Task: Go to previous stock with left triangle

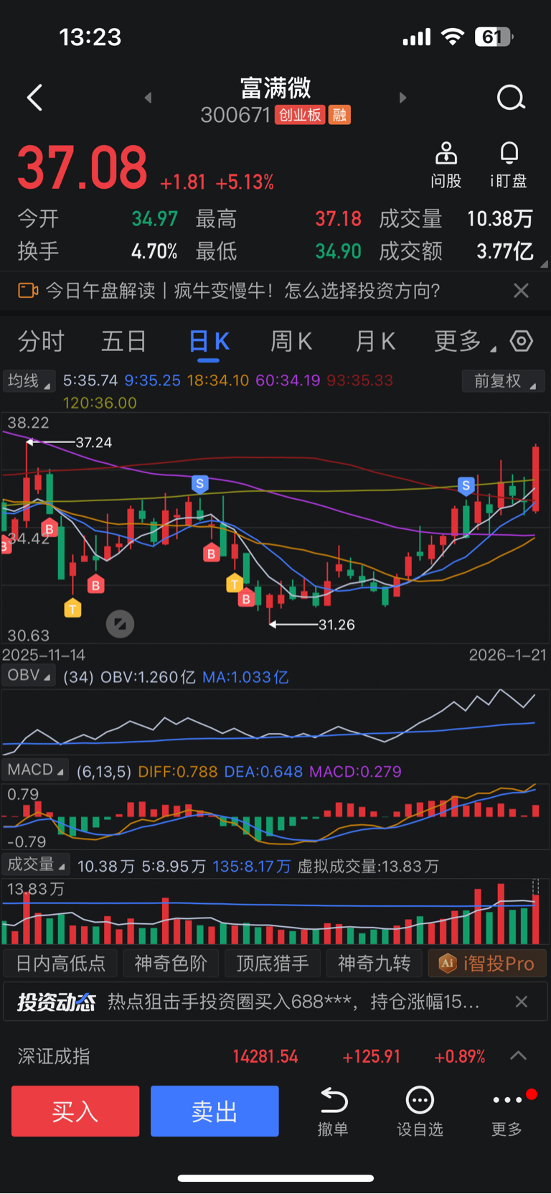Action: pos(148,98)
